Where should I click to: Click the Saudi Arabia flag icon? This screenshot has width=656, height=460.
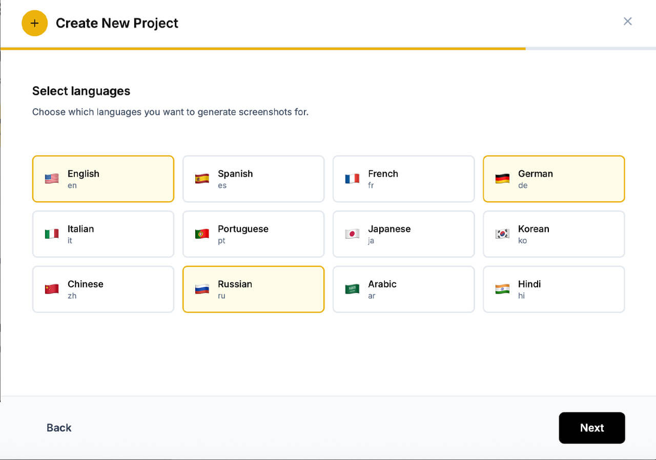click(352, 289)
